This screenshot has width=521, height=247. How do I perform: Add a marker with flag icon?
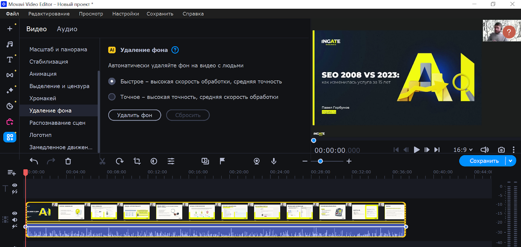pyautogui.click(x=222, y=161)
